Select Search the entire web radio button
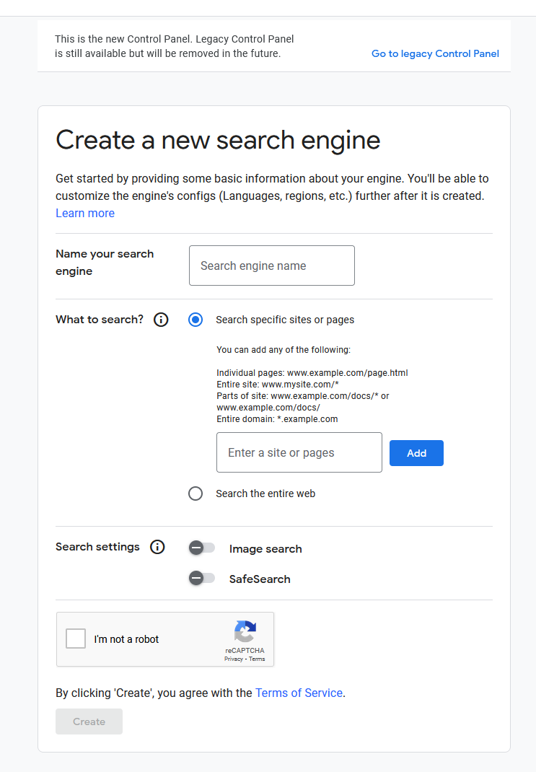 click(x=195, y=494)
